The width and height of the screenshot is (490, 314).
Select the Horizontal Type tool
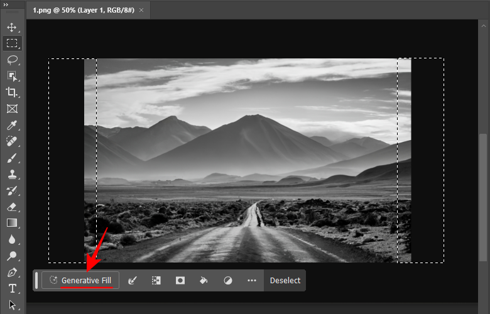[12, 288]
